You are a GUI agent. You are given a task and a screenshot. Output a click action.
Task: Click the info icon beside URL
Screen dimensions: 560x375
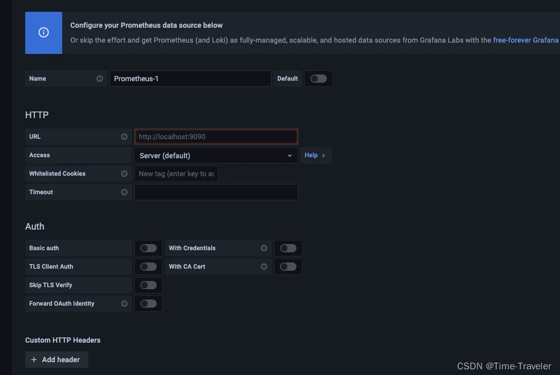(x=124, y=137)
